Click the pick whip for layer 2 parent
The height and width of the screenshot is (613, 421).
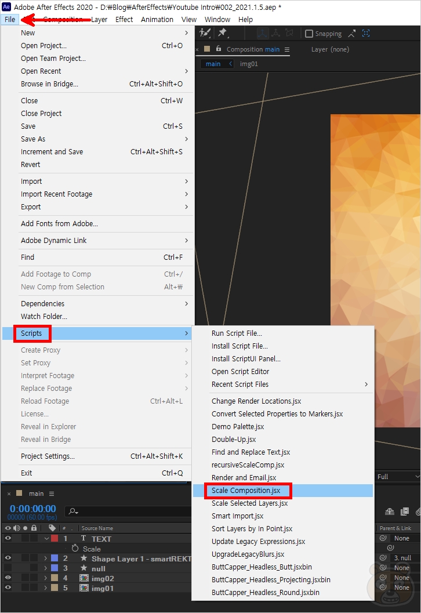(383, 558)
